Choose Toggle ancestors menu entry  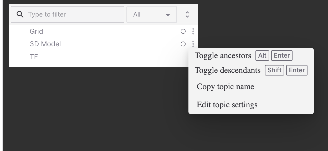(x=251, y=56)
